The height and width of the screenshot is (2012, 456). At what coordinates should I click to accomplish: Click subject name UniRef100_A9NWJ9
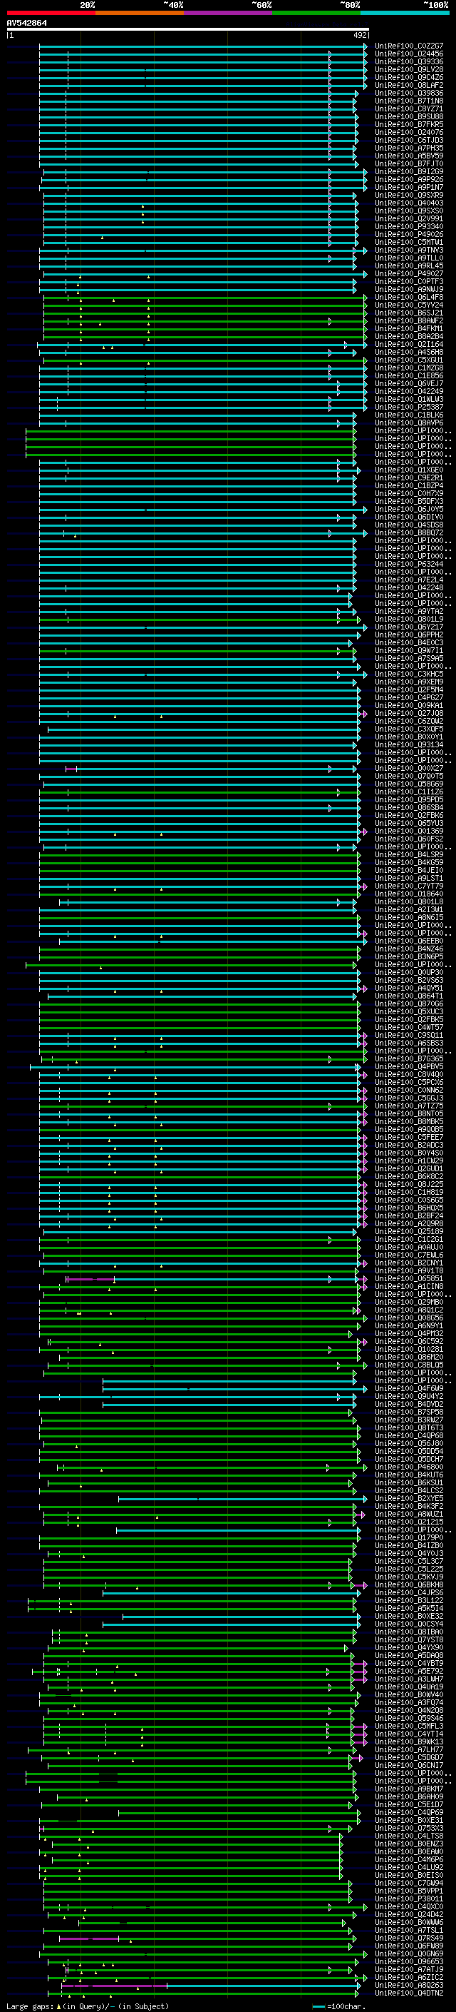pos(409,289)
